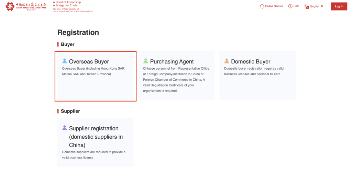This screenshot has height=175, width=352.
Task: Select the Domestic Buyer heading
Action: [x=251, y=62]
